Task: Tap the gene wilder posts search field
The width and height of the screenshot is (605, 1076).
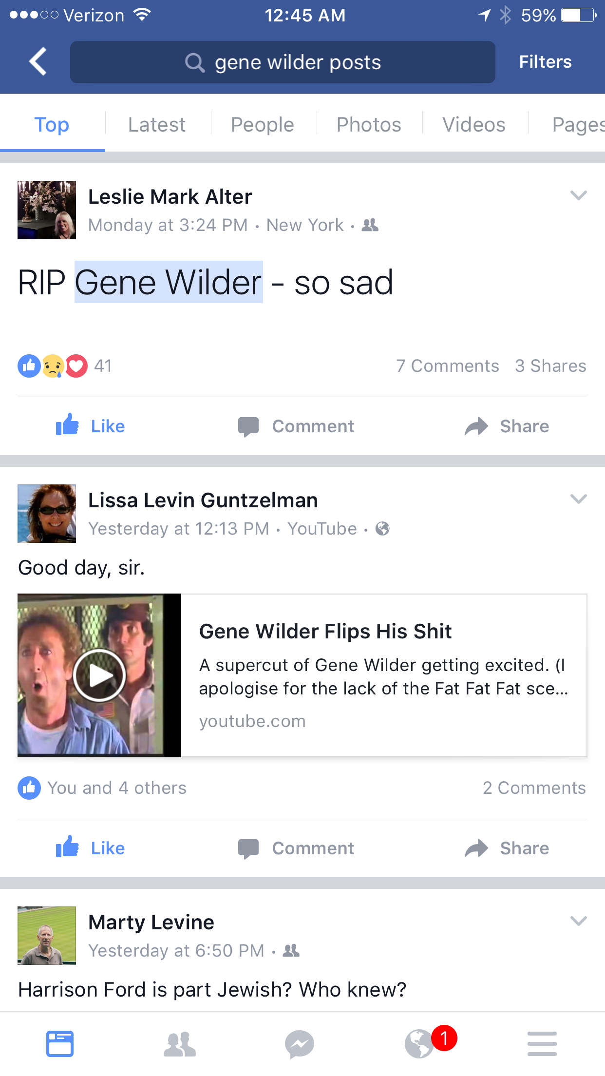Action: pos(283,62)
